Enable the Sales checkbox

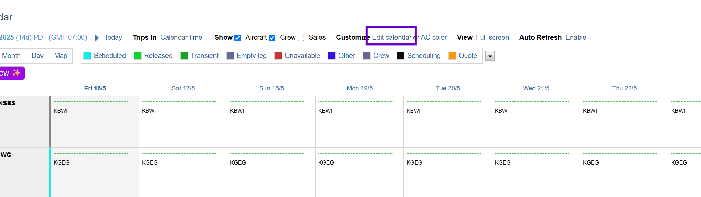click(301, 38)
